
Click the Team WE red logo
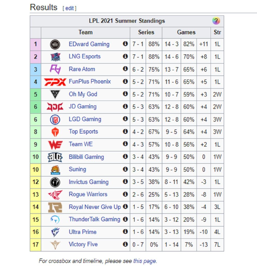pyautogui.click(x=55, y=144)
